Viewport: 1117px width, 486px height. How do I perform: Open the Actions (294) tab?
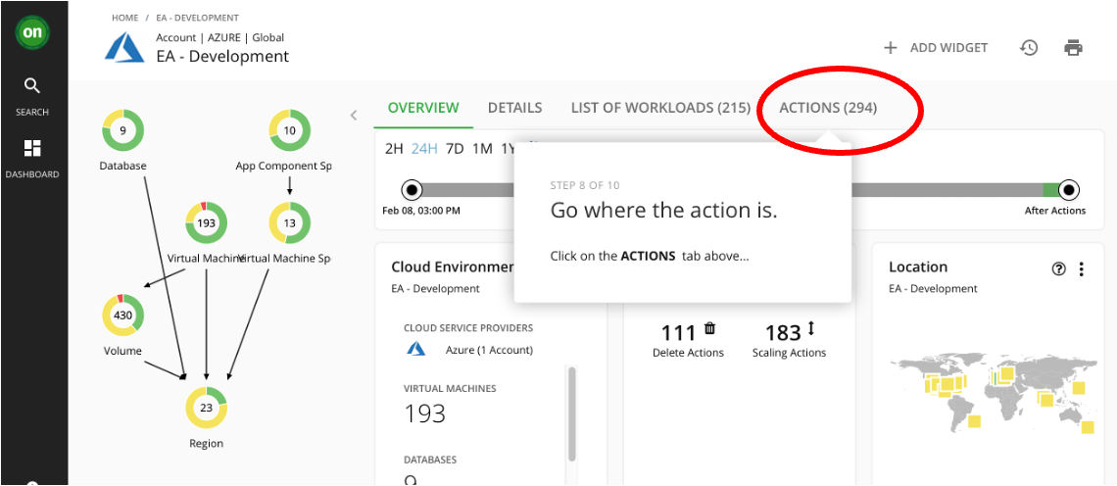coord(828,108)
